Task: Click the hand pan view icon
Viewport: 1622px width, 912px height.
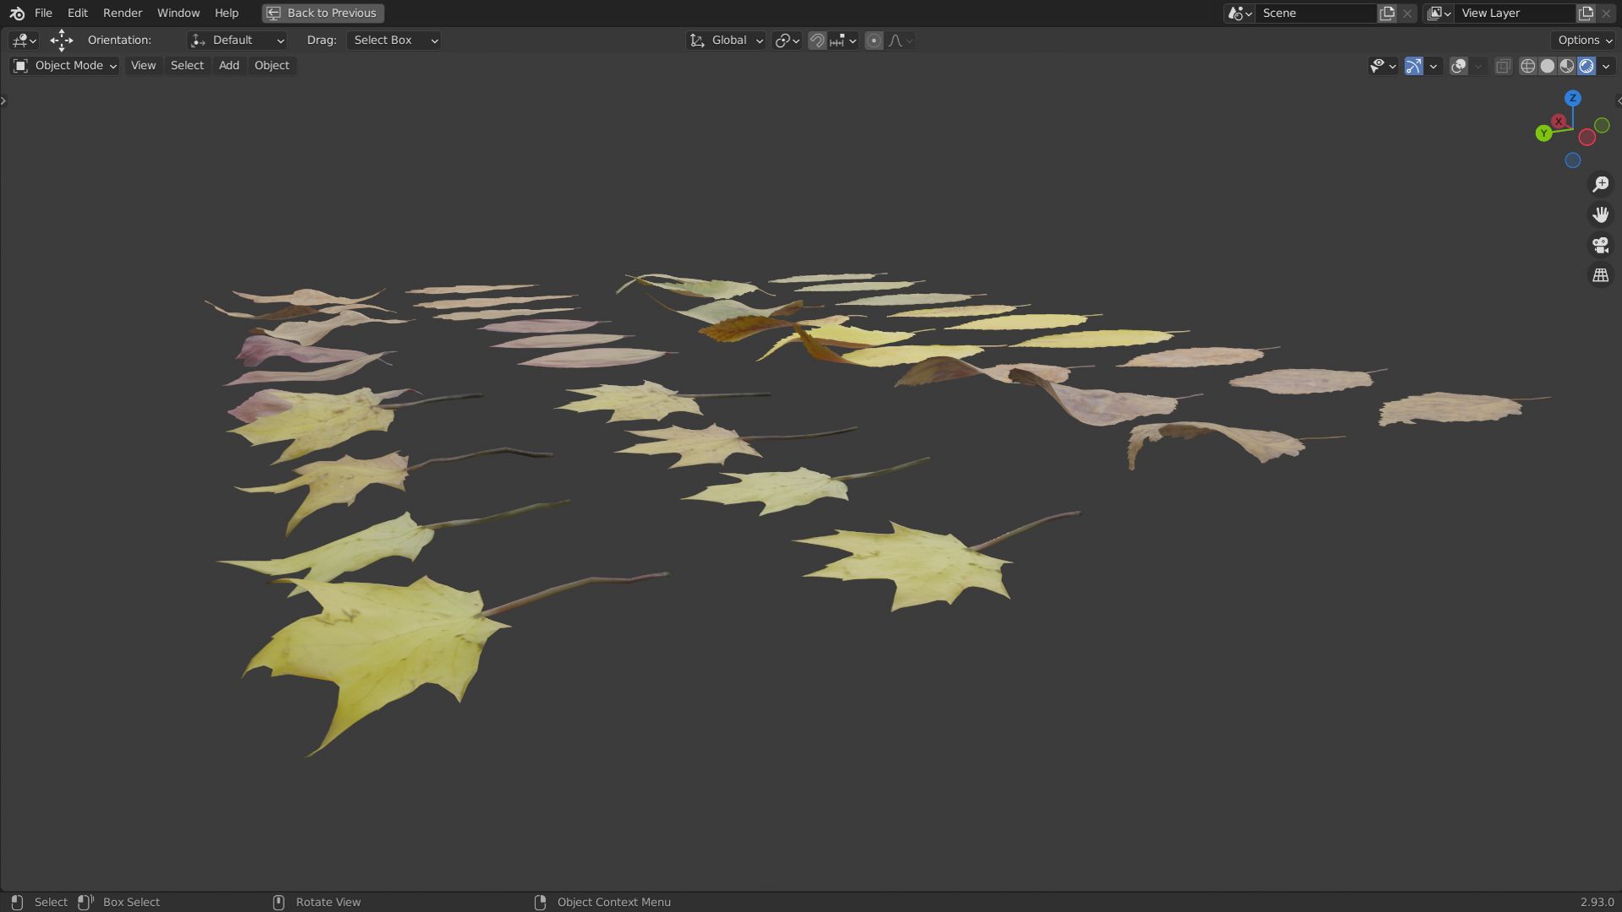Action: [x=1600, y=214]
